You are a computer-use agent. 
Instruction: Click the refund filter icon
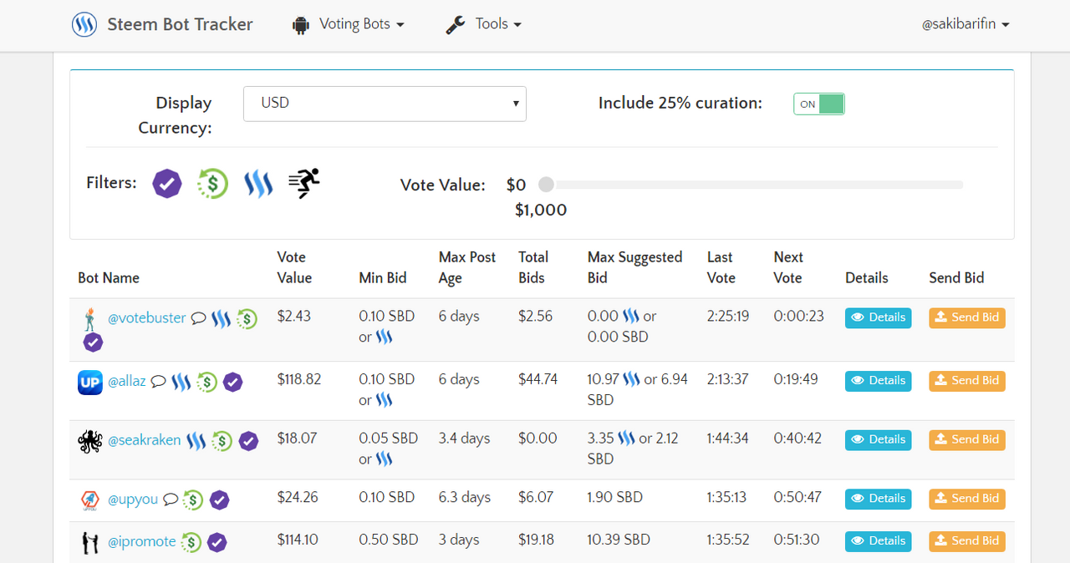point(212,183)
